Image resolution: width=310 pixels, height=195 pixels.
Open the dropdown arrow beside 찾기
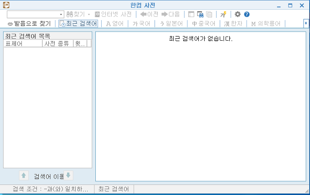[89, 14]
